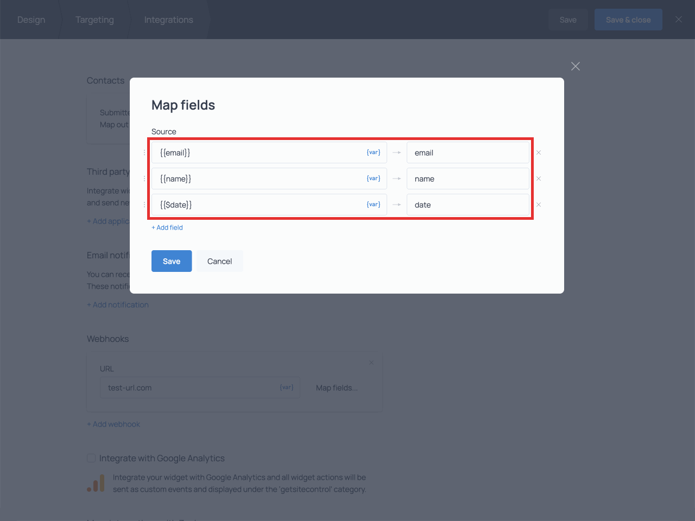Remove the date field mapping row
Viewport: 695px width, 521px height.
click(539, 205)
